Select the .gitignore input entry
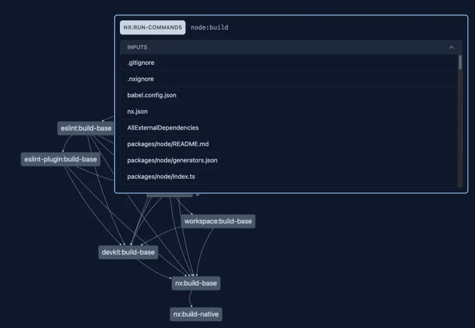475x328 pixels. (x=141, y=62)
